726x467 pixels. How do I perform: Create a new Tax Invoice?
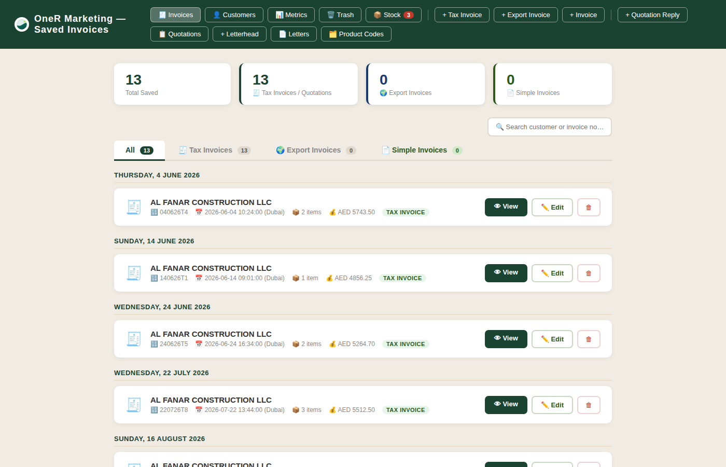[x=462, y=15]
